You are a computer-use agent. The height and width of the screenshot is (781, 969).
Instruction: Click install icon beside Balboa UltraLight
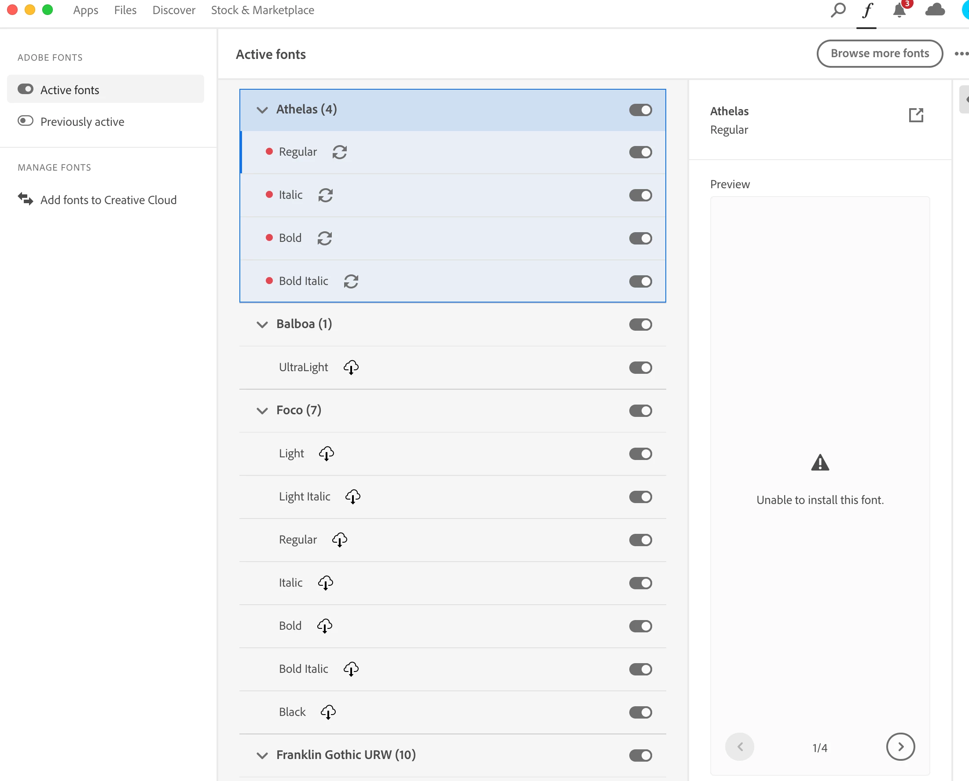click(x=351, y=367)
